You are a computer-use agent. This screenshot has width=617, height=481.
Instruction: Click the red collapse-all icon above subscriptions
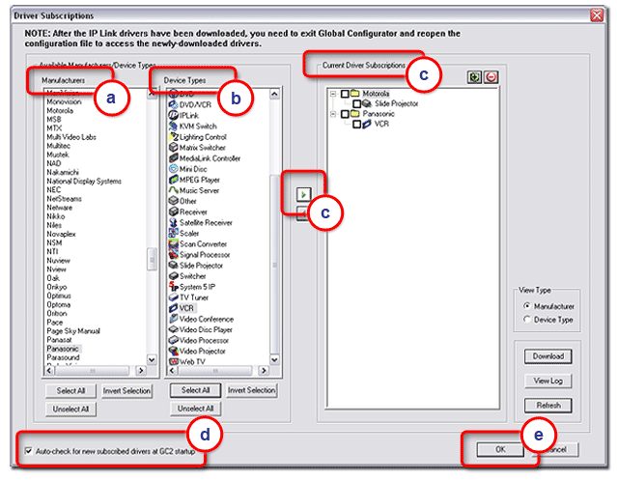[490, 76]
